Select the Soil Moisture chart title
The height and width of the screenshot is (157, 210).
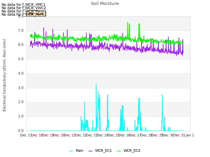tap(105, 4)
